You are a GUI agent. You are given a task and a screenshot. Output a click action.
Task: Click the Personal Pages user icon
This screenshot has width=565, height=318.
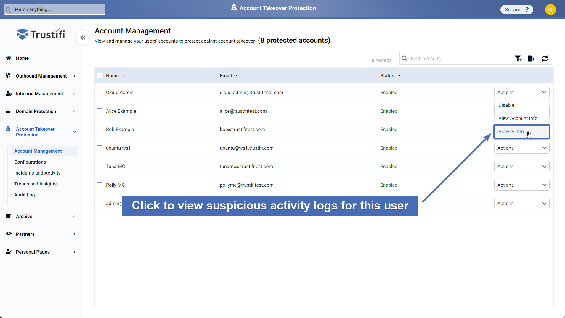(9, 251)
